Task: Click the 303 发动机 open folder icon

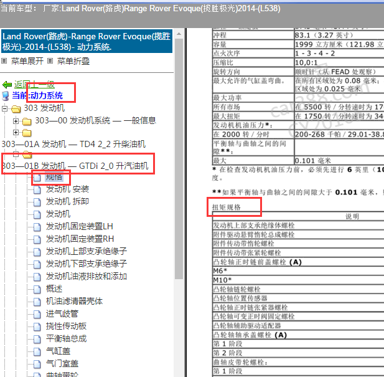Action: (x=16, y=109)
